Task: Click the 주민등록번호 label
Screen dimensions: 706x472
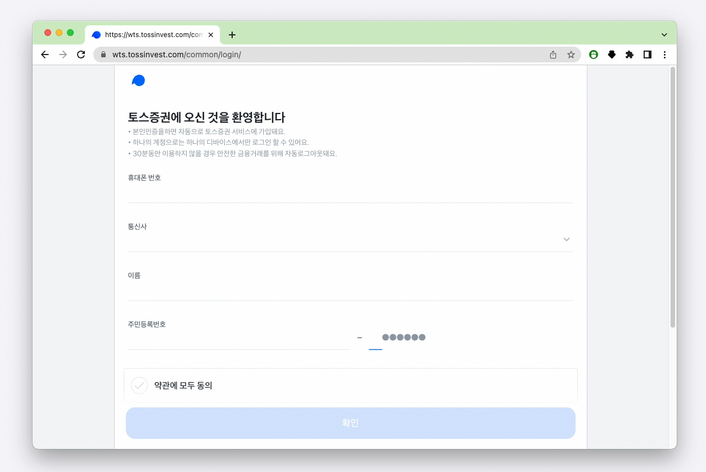Action: 147,324
